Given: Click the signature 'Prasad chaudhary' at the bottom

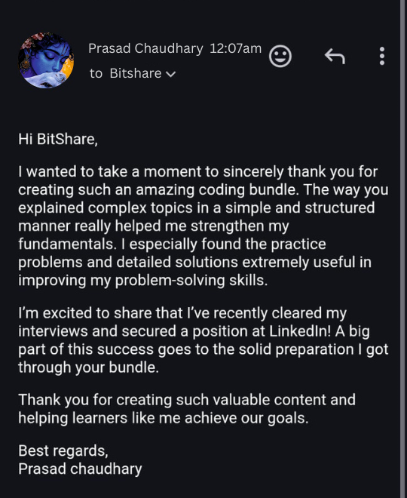Looking at the screenshot, I should (x=80, y=469).
